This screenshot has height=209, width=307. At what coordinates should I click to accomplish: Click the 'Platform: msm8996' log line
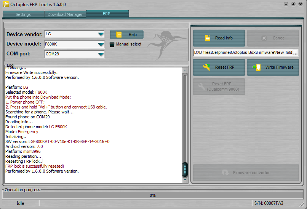tap(23, 151)
